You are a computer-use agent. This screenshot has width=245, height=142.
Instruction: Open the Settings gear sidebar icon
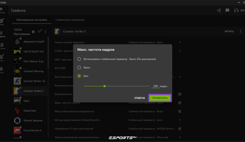(x=1, y=69)
